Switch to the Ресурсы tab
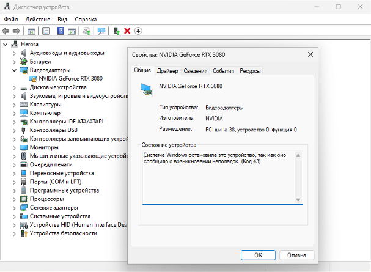Viewport: 371px width, 272px height. 250,71
